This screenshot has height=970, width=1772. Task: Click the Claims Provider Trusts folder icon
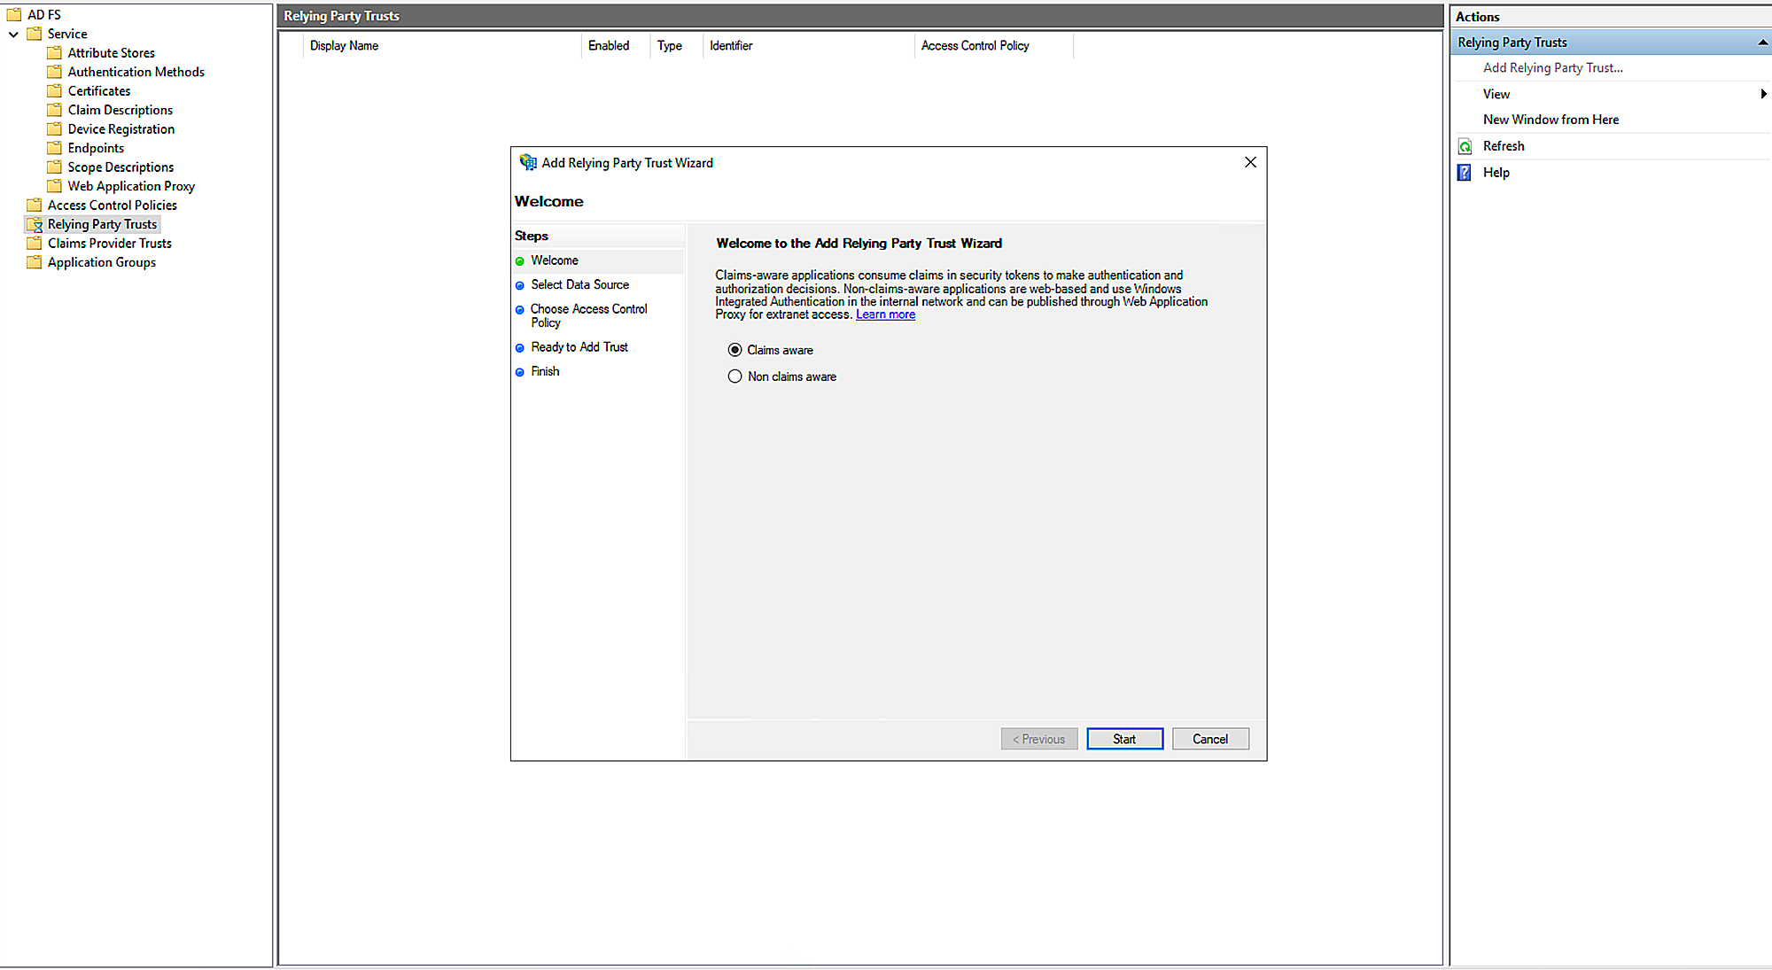click(x=35, y=244)
